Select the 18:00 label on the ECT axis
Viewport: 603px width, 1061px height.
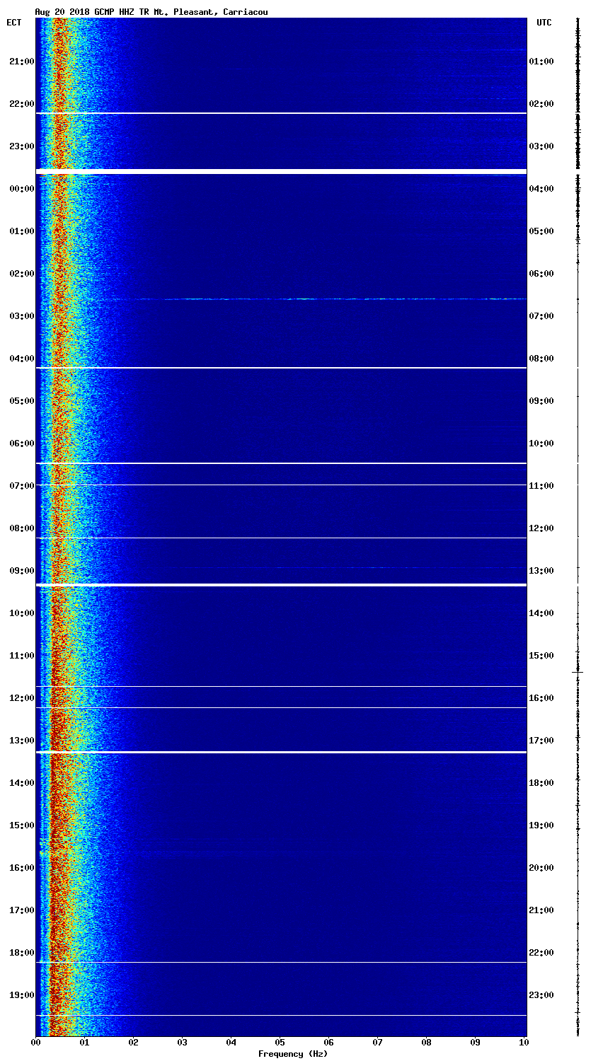[x=22, y=953]
